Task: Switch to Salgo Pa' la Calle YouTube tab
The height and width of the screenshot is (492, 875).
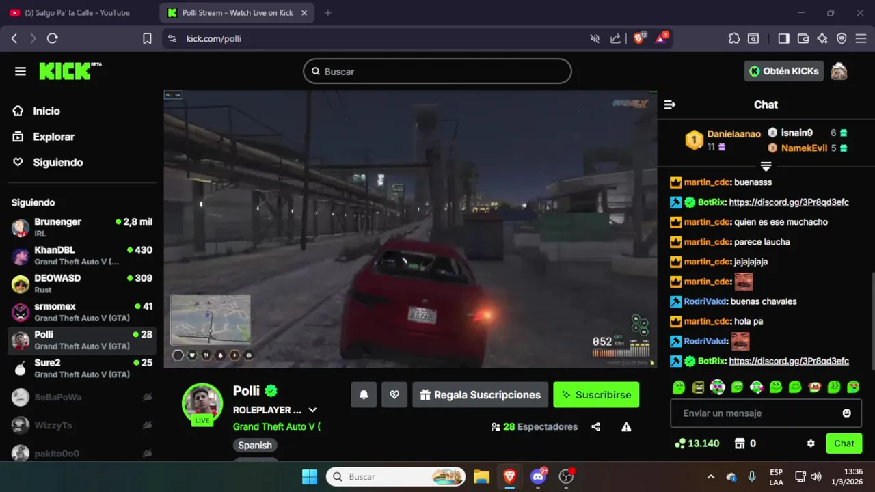Action: click(79, 13)
